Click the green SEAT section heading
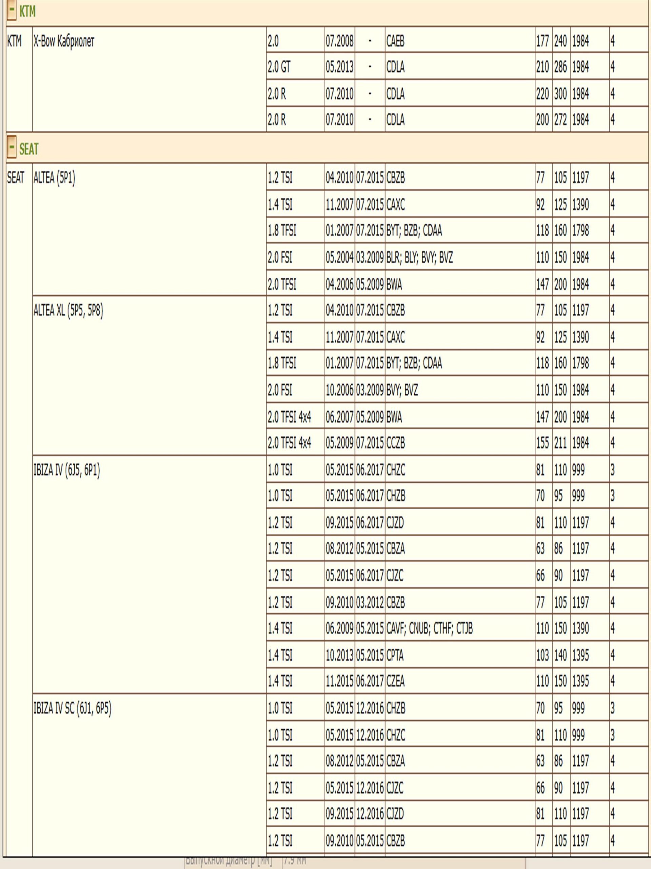The image size is (651, 869). coord(29,149)
